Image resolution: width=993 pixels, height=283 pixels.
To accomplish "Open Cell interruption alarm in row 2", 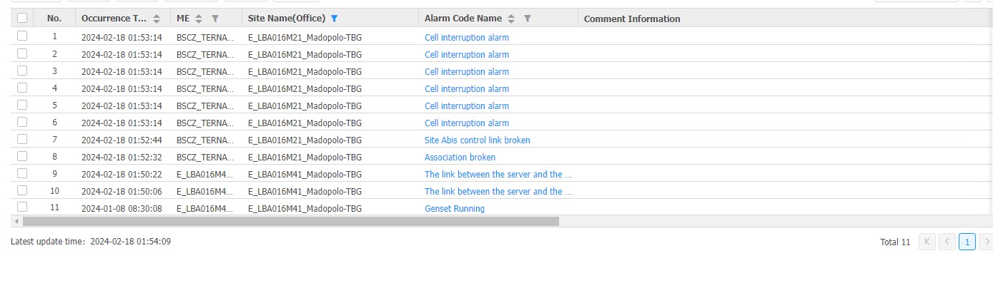I will click(x=467, y=55).
